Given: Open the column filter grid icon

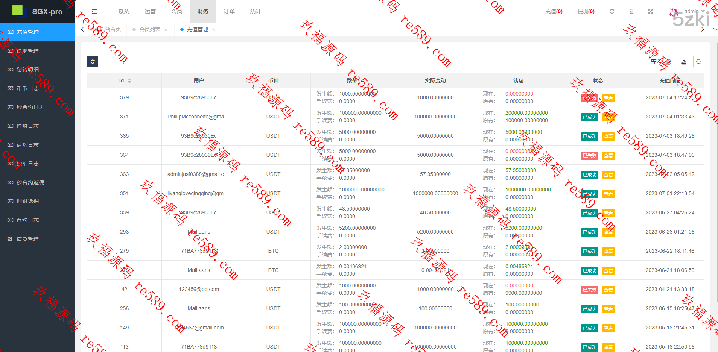Looking at the screenshot, I should (x=654, y=62).
